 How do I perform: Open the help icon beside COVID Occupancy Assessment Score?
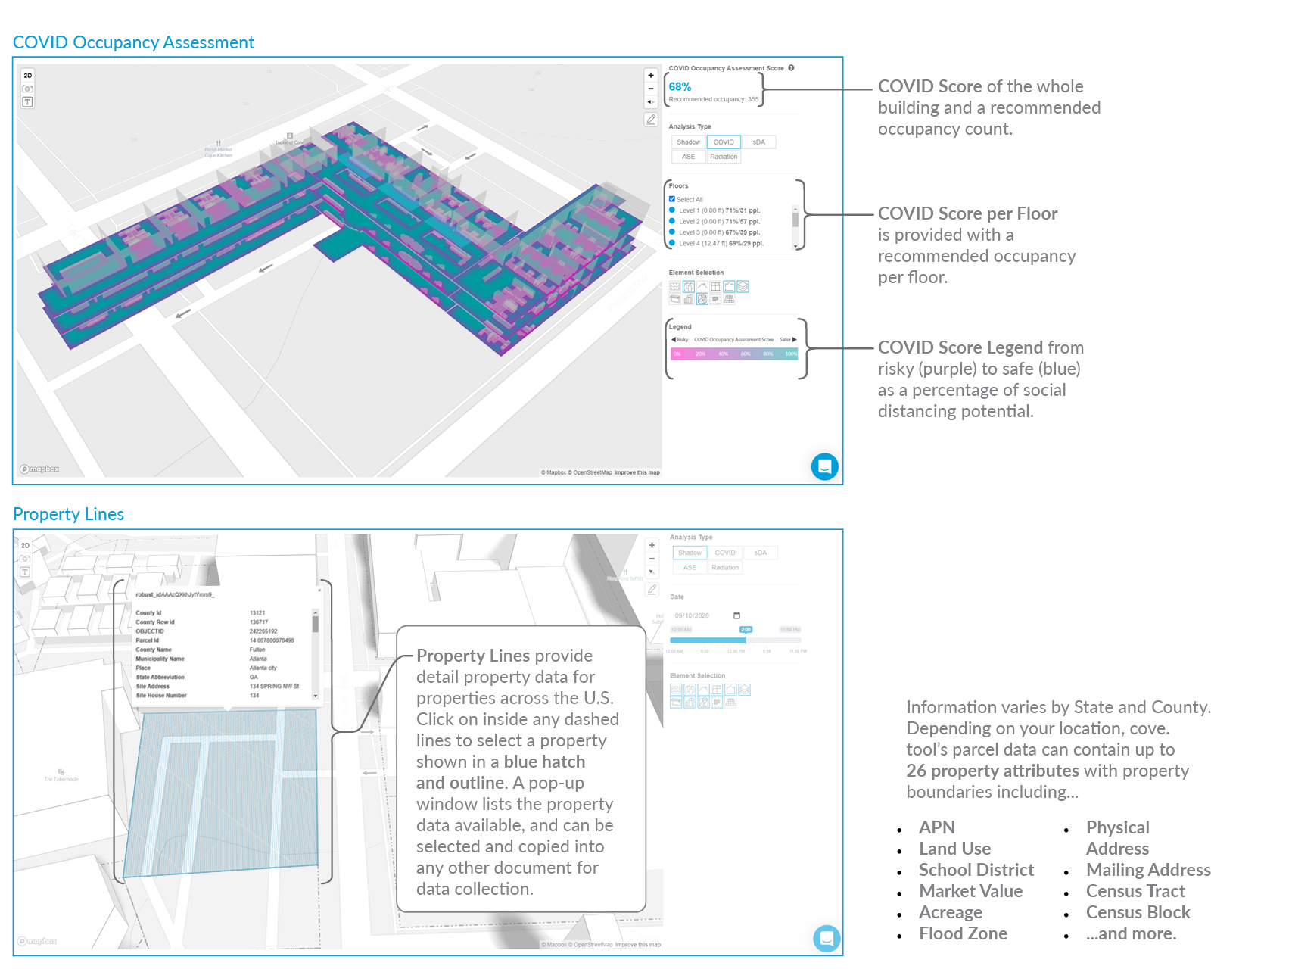click(x=791, y=68)
